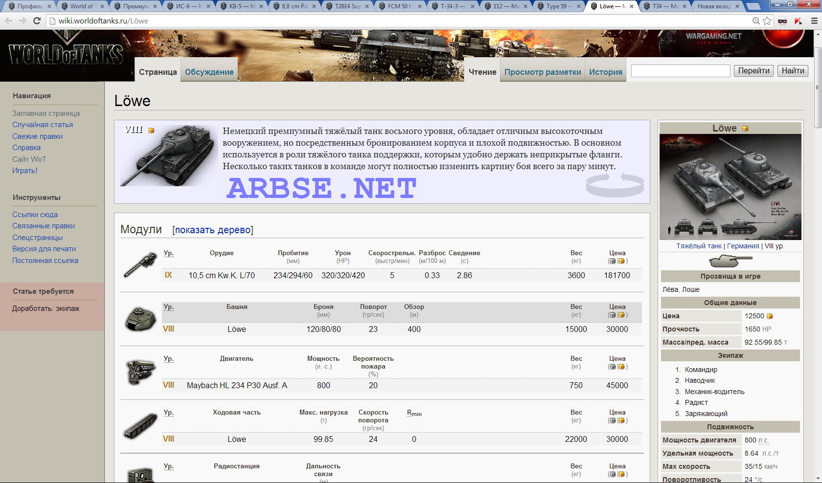Screen dimensions: 822x483
Task: Click the gold coin icon next to tier VIII
Action: (151, 131)
